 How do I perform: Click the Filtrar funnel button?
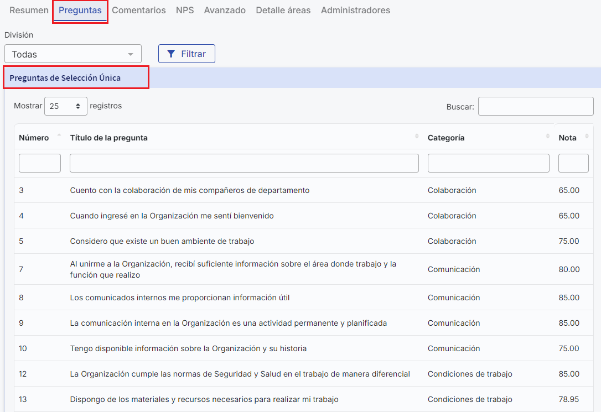(186, 54)
